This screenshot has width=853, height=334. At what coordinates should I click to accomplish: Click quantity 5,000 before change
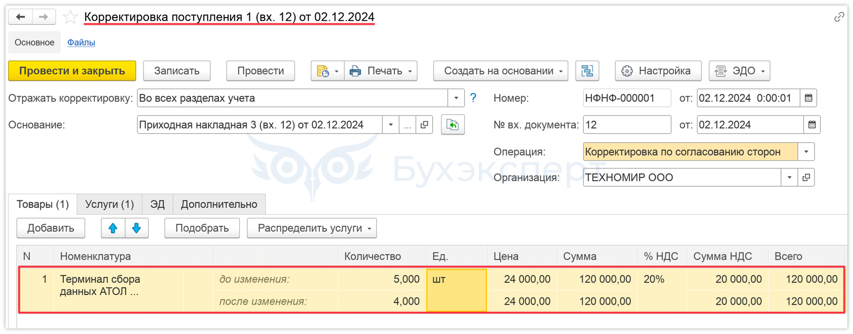point(382,279)
